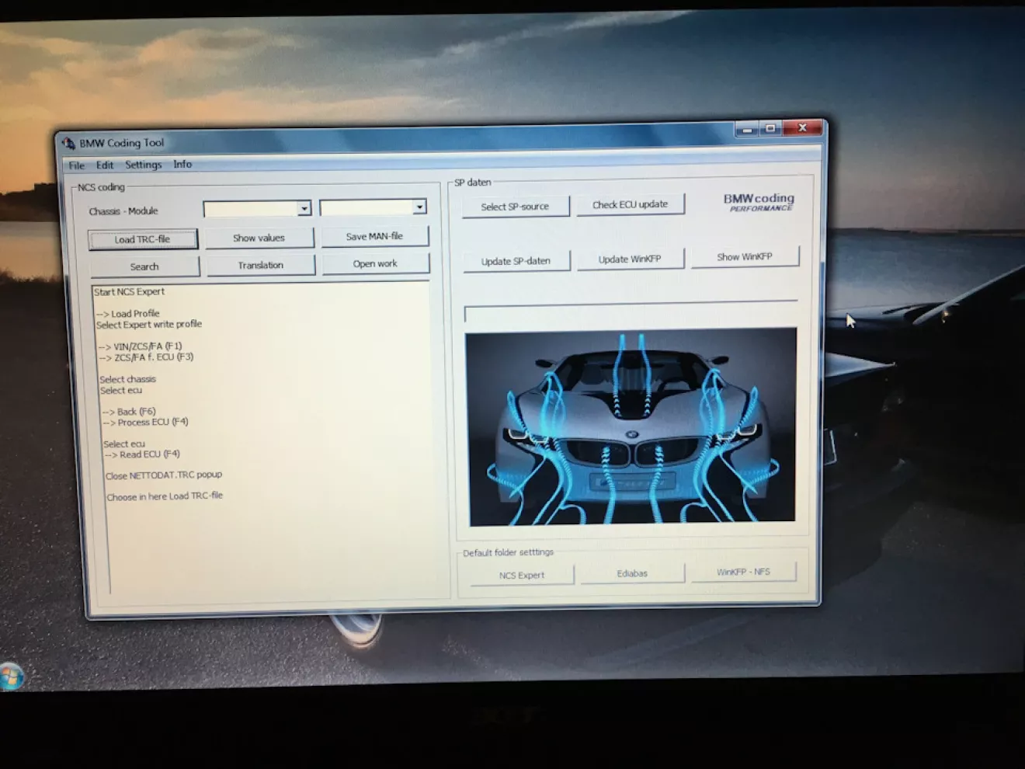The image size is (1025, 769).
Task: Click 'Start NCS Expert' instruction line
Action: (x=130, y=292)
